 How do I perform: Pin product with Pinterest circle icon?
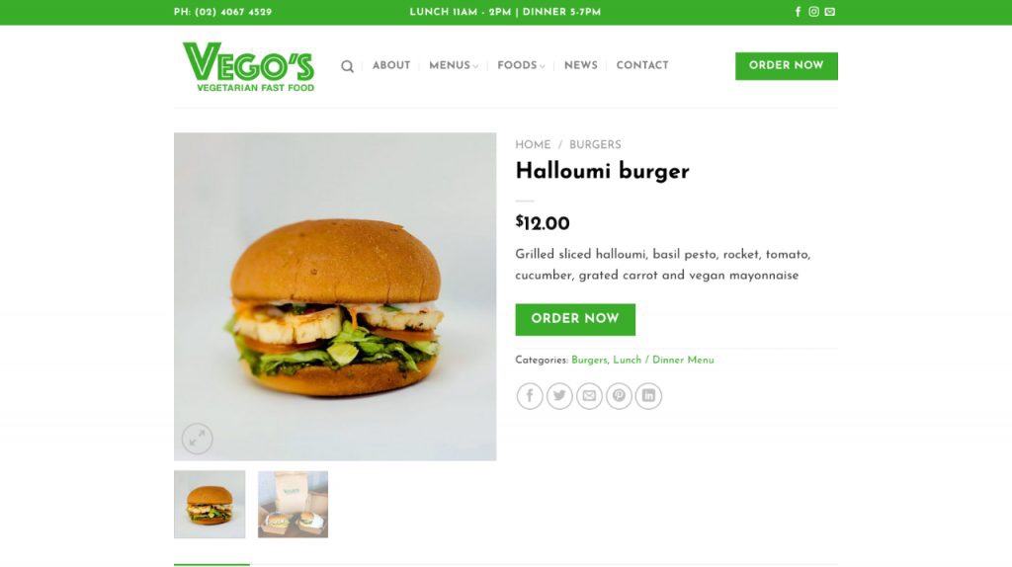coord(619,395)
